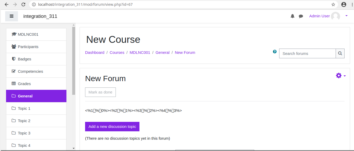Image resolution: width=354 pixels, height=151 pixels.
Task: Click the Admin User name link
Action: tap(319, 16)
